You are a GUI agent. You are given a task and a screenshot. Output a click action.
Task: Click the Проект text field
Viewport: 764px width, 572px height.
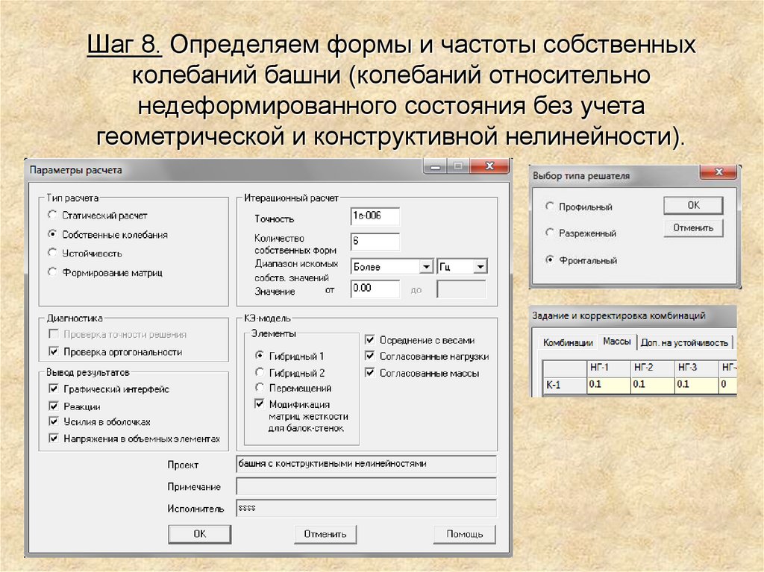tap(366, 464)
